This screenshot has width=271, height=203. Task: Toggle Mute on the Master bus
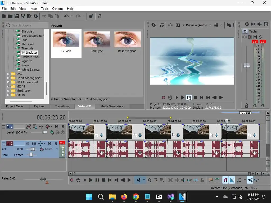[255, 37]
